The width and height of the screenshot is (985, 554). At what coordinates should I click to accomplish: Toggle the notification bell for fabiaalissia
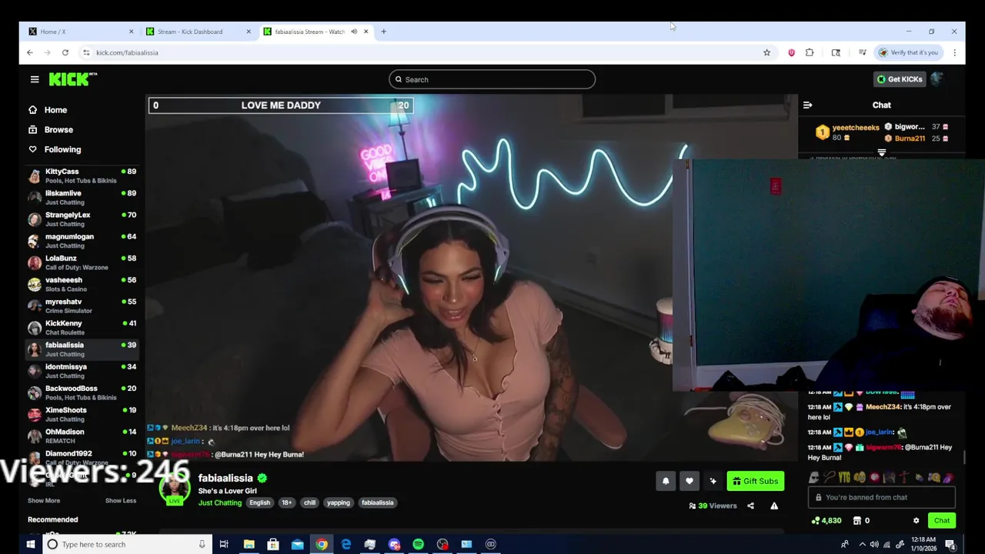pos(666,481)
